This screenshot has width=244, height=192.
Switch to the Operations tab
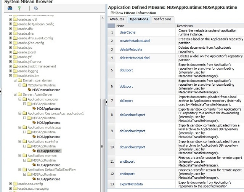click(139, 19)
